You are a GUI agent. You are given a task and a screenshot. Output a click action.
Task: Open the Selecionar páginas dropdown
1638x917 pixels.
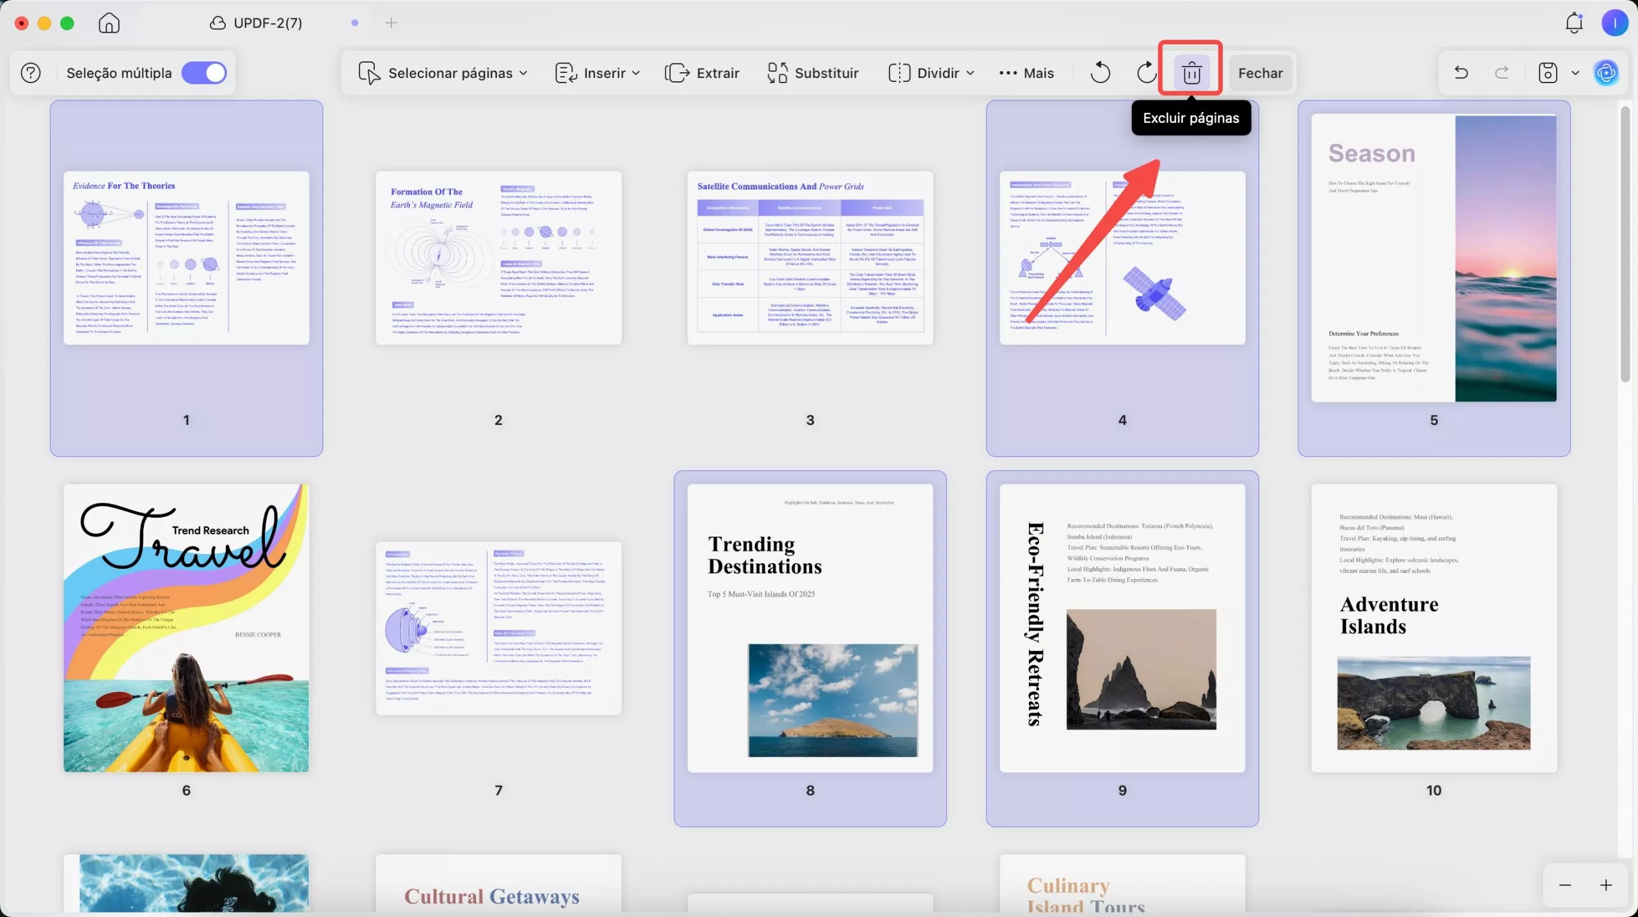(443, 73)
